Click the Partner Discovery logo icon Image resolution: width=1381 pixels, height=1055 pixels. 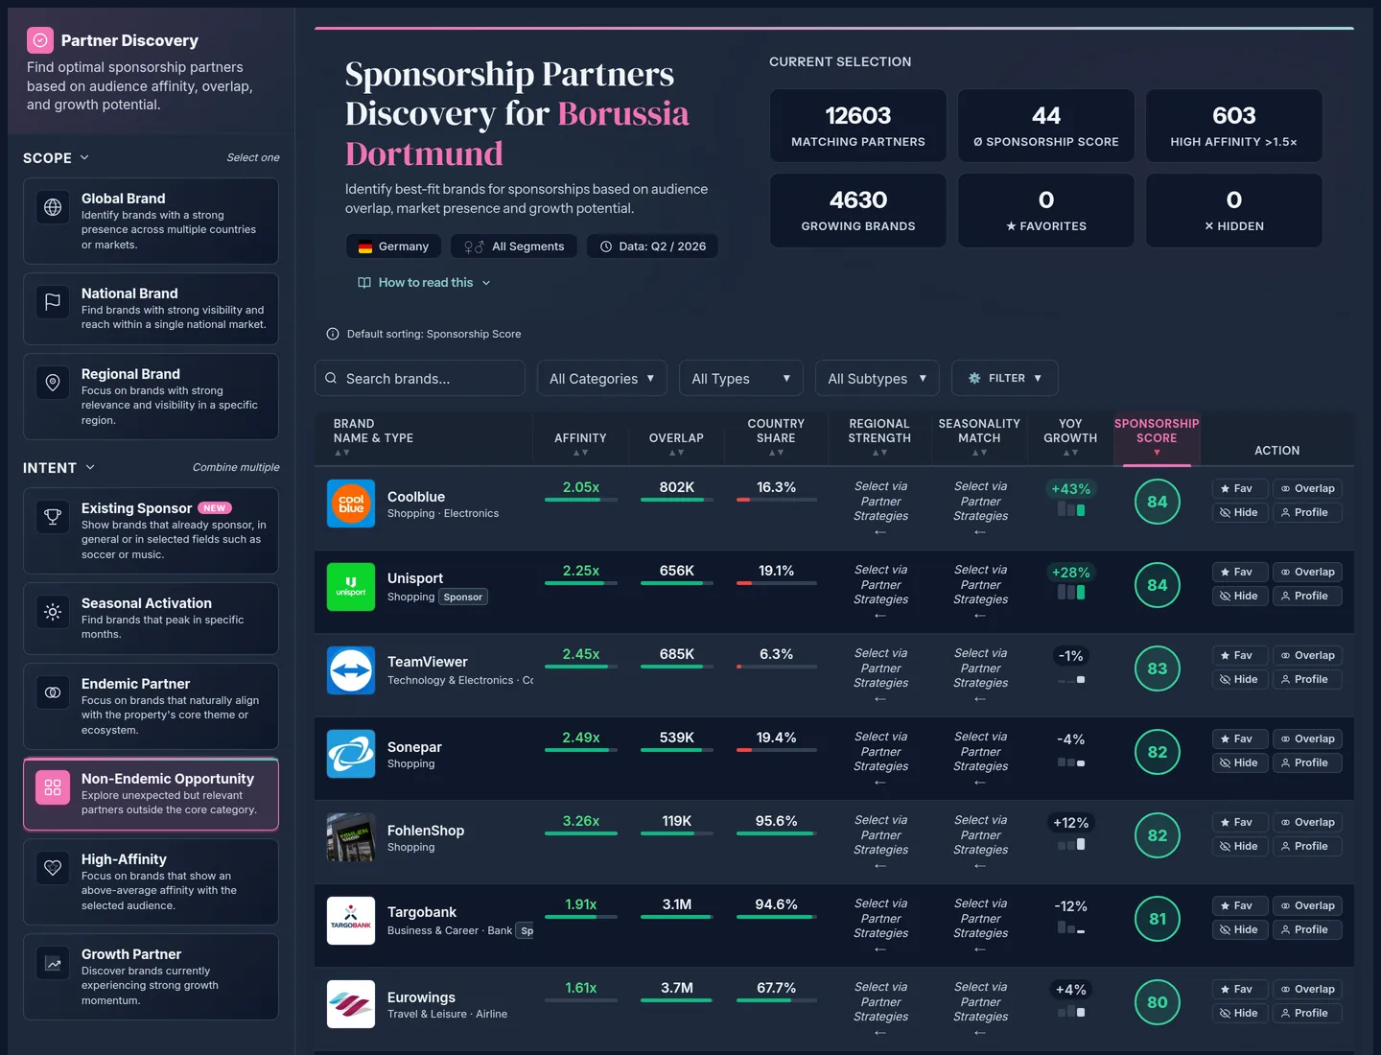[40, 40]
